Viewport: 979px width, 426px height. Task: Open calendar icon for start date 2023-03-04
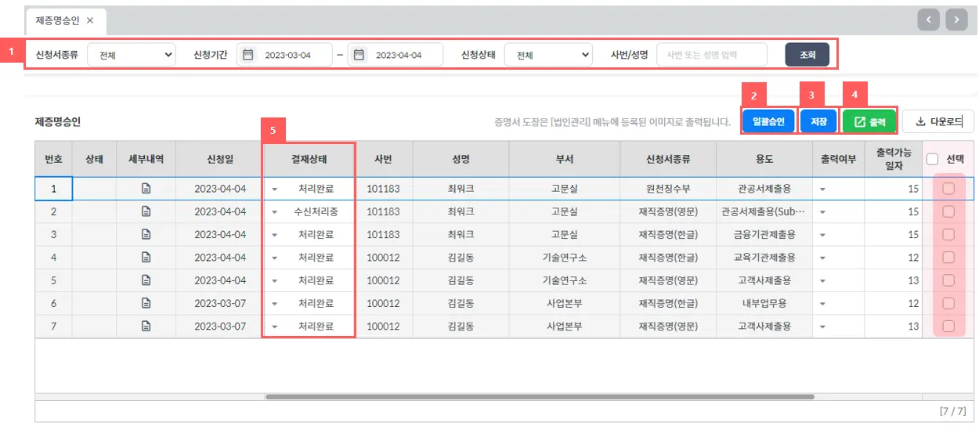pos(247,55)
